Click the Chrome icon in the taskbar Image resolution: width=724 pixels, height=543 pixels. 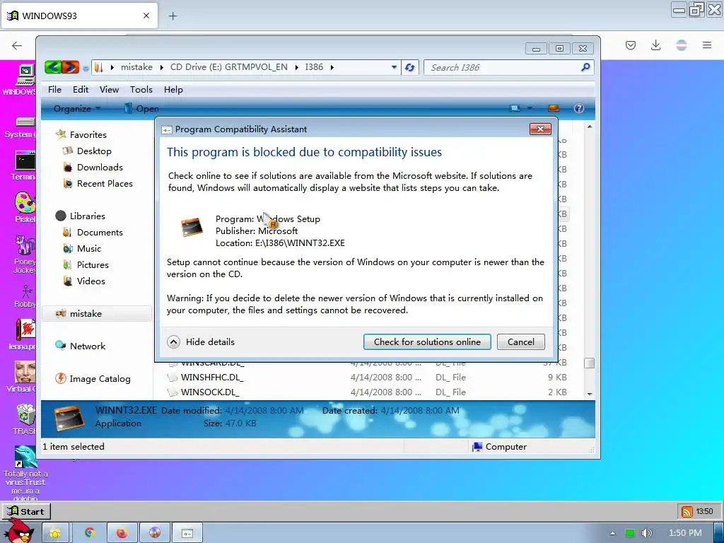[x=90, y=533]
